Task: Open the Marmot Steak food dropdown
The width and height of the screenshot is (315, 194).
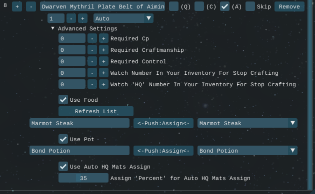Action: point(247,123)
